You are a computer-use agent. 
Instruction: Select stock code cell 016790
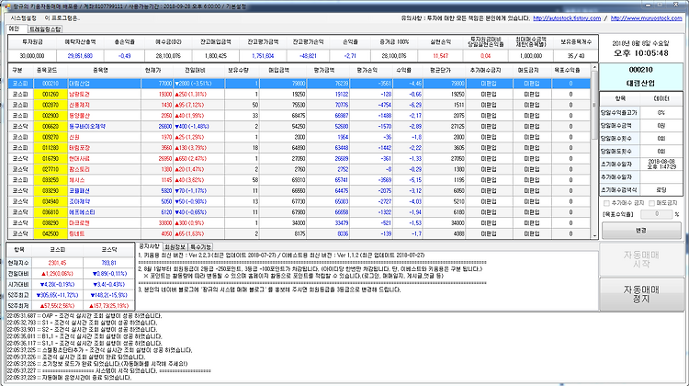51,158
